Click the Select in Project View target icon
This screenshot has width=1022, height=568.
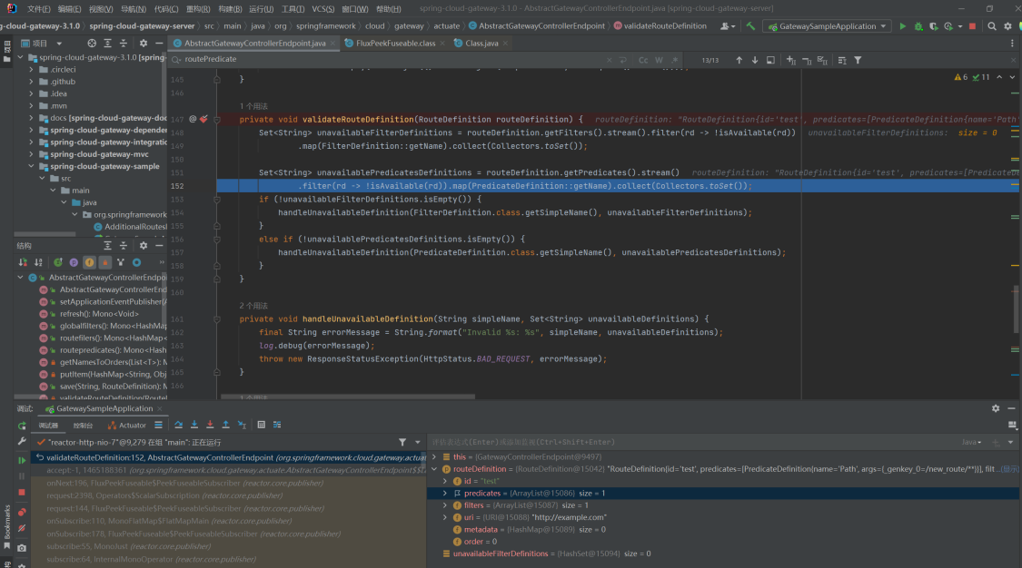(92, 43)
